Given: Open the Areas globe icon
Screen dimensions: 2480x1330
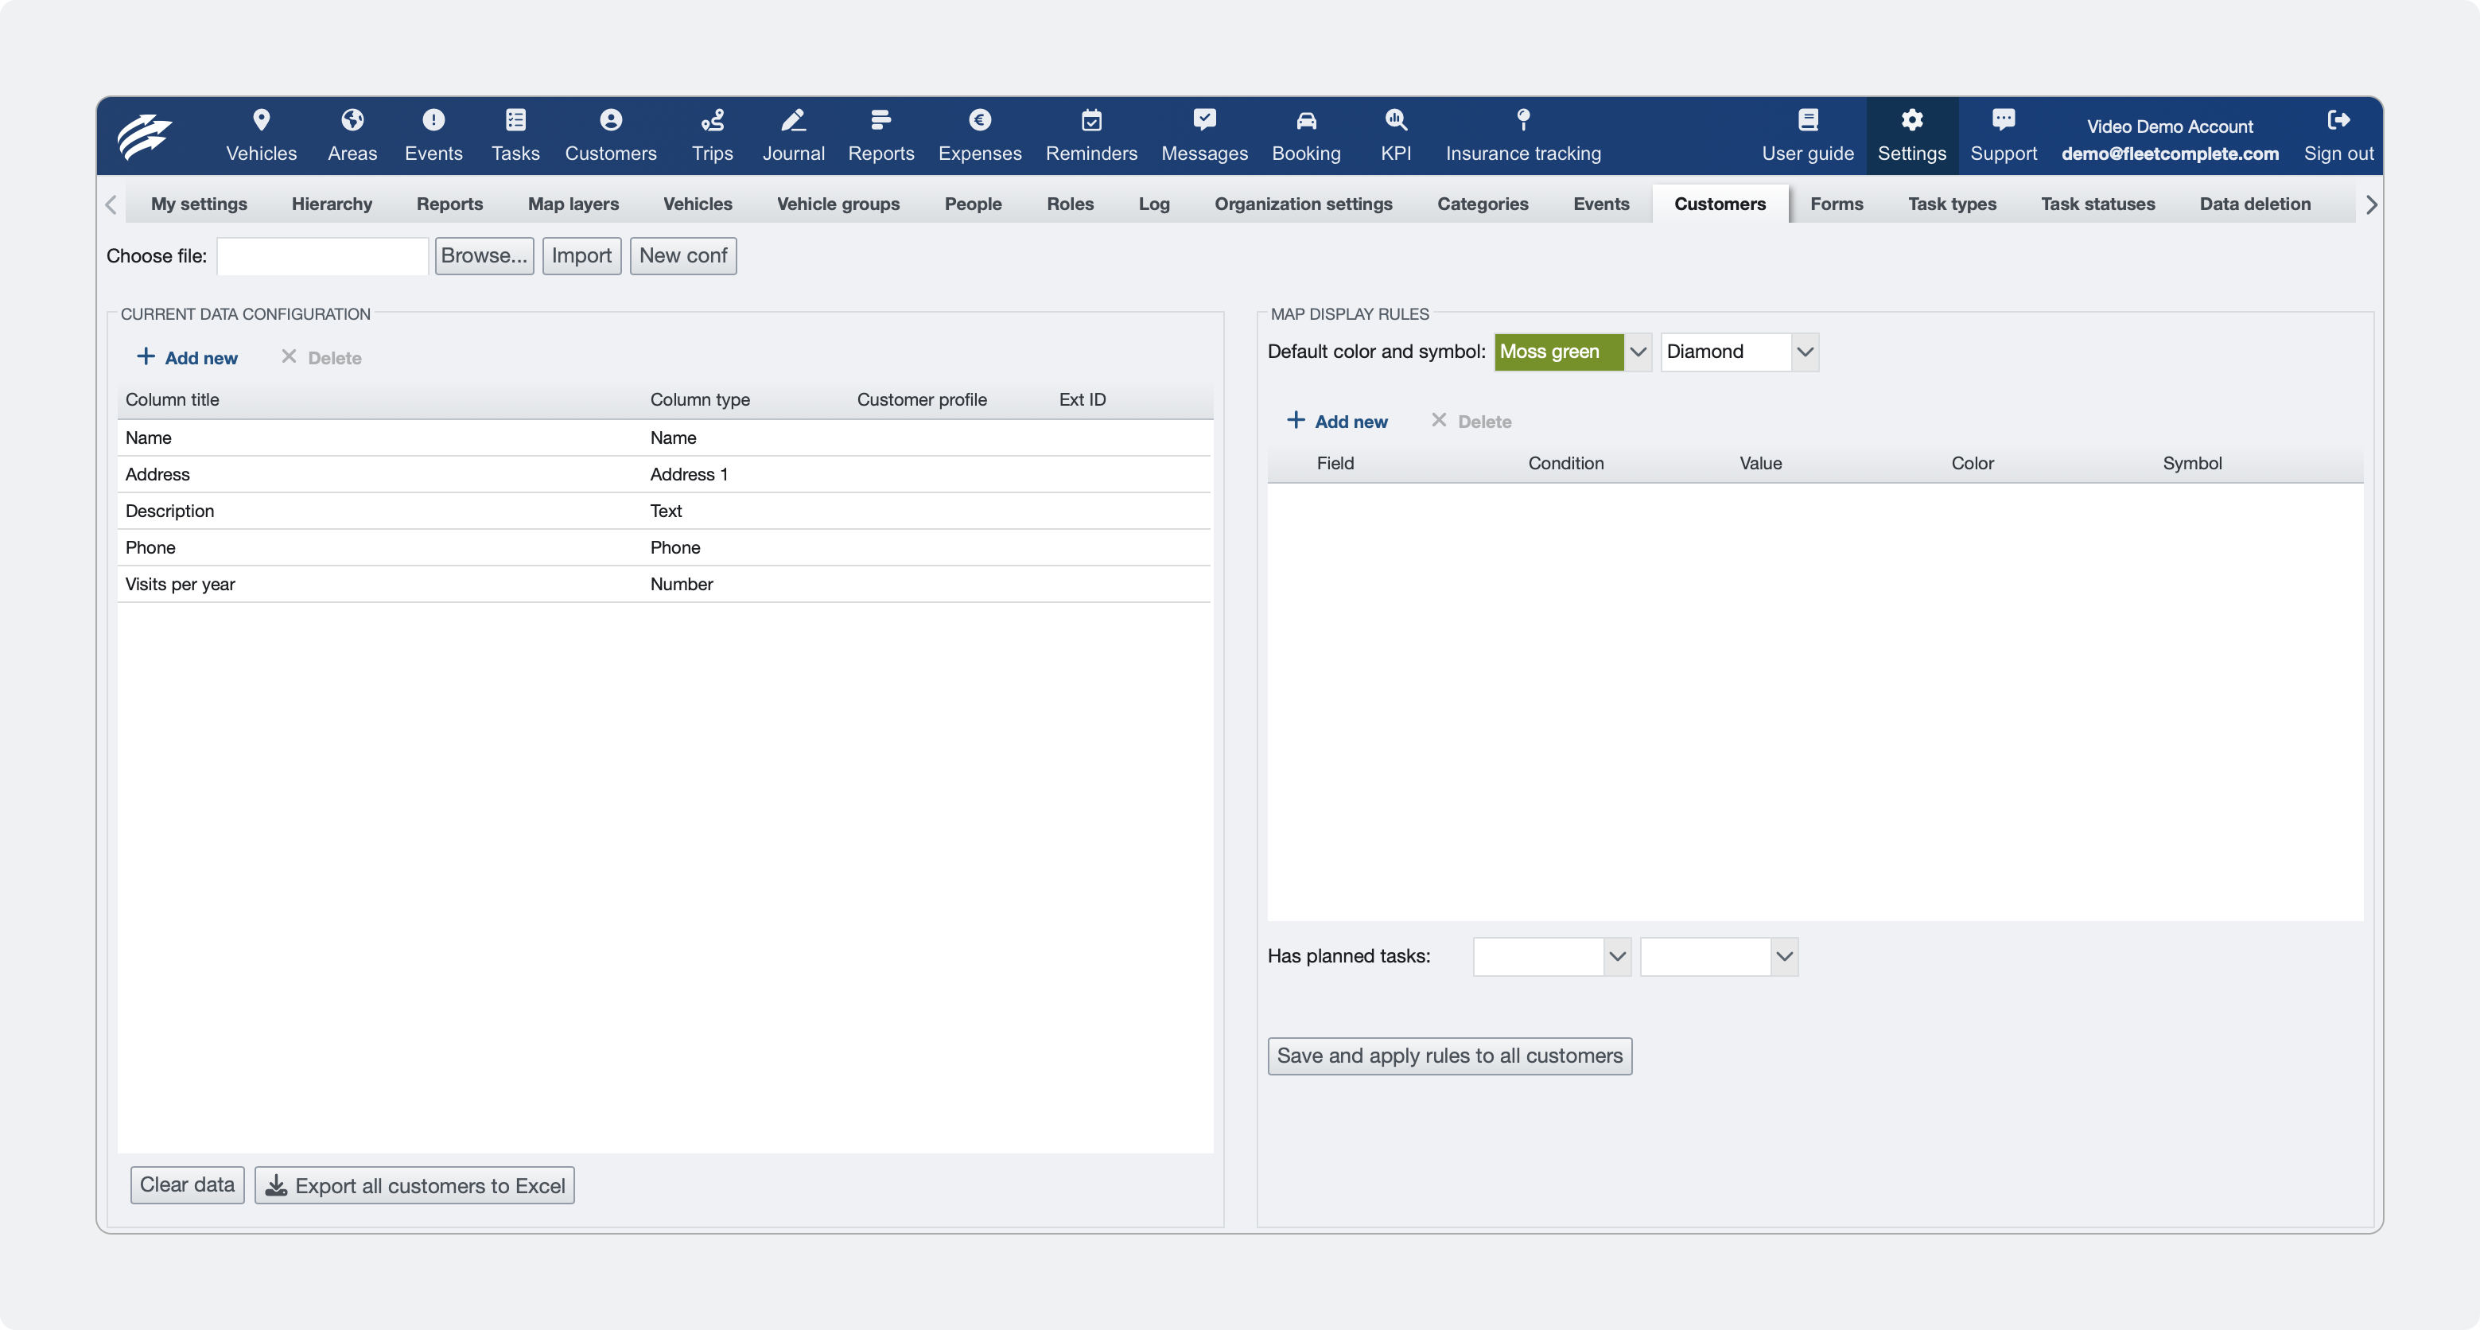Looking at the screenshot, I should click(x=352, y=120).
